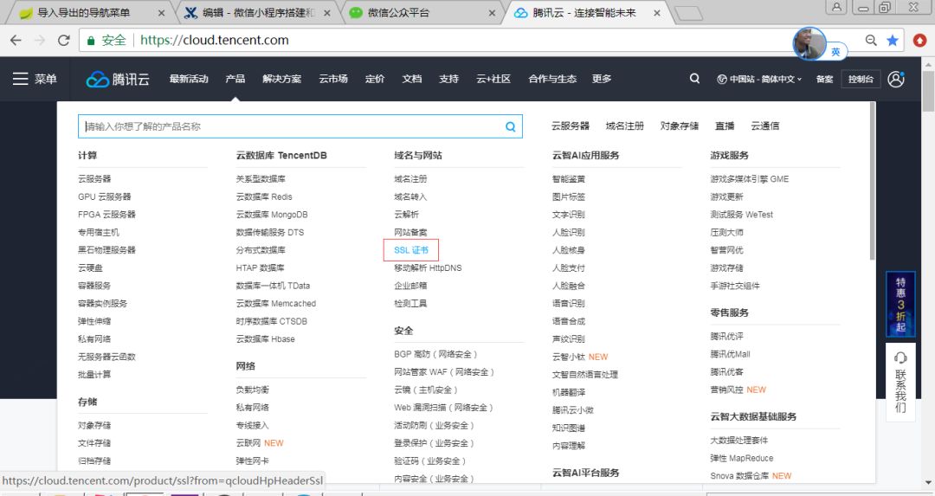Open 解决方案 in the nav bar
This screenshot has width=935, height=496.
(281, 79)
